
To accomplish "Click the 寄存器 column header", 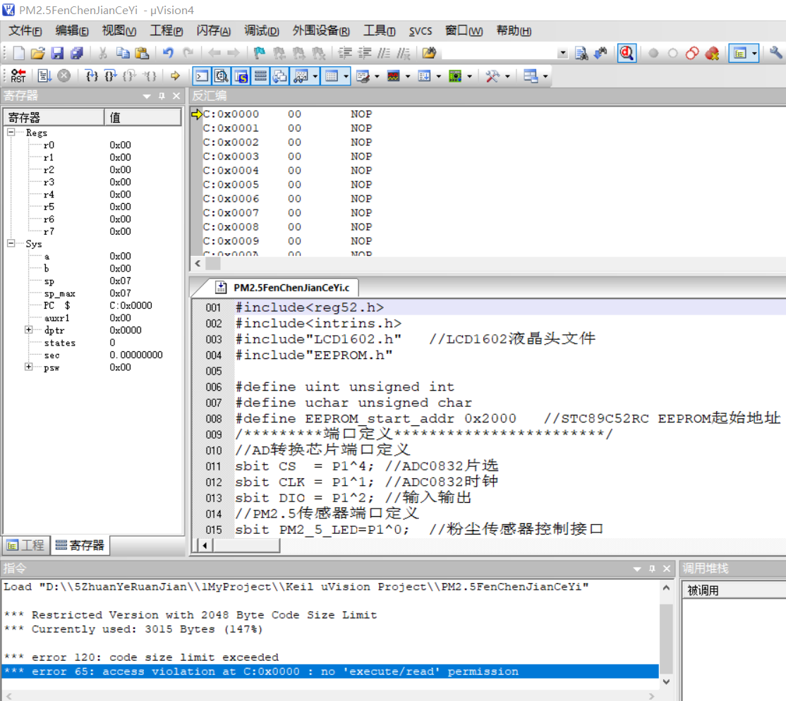I will point(54,117).
